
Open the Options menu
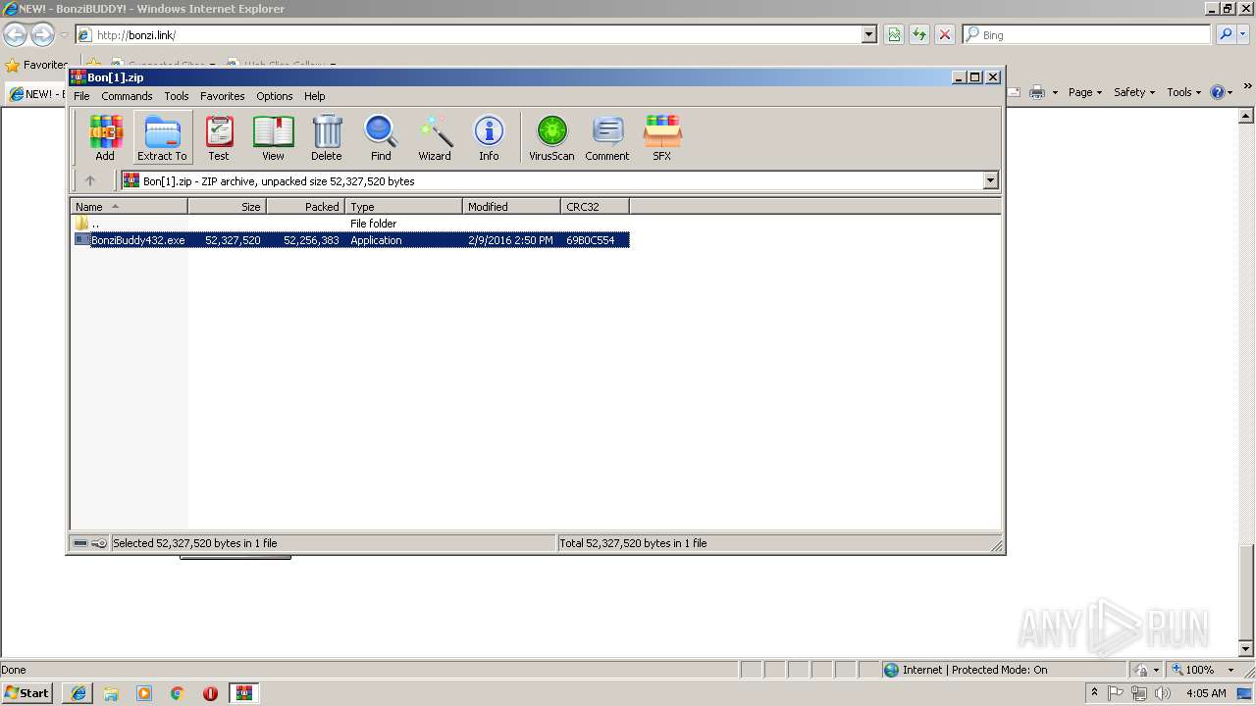pyautogui.click(x=275, y=96)
